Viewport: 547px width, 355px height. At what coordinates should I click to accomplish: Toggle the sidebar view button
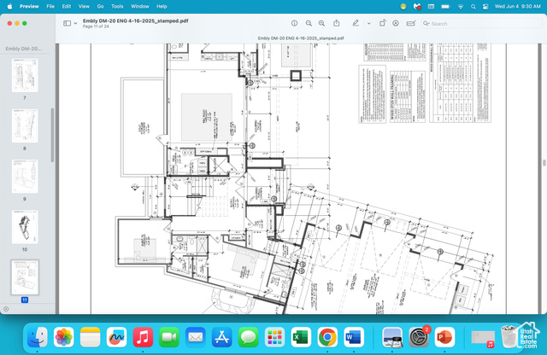point(67,23)
